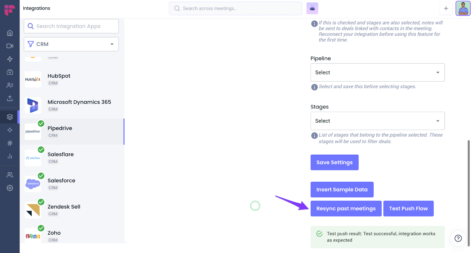Select the Meetings video camera icon
The height and width of the screenshot is (253, 473).
tap(10, 46)
